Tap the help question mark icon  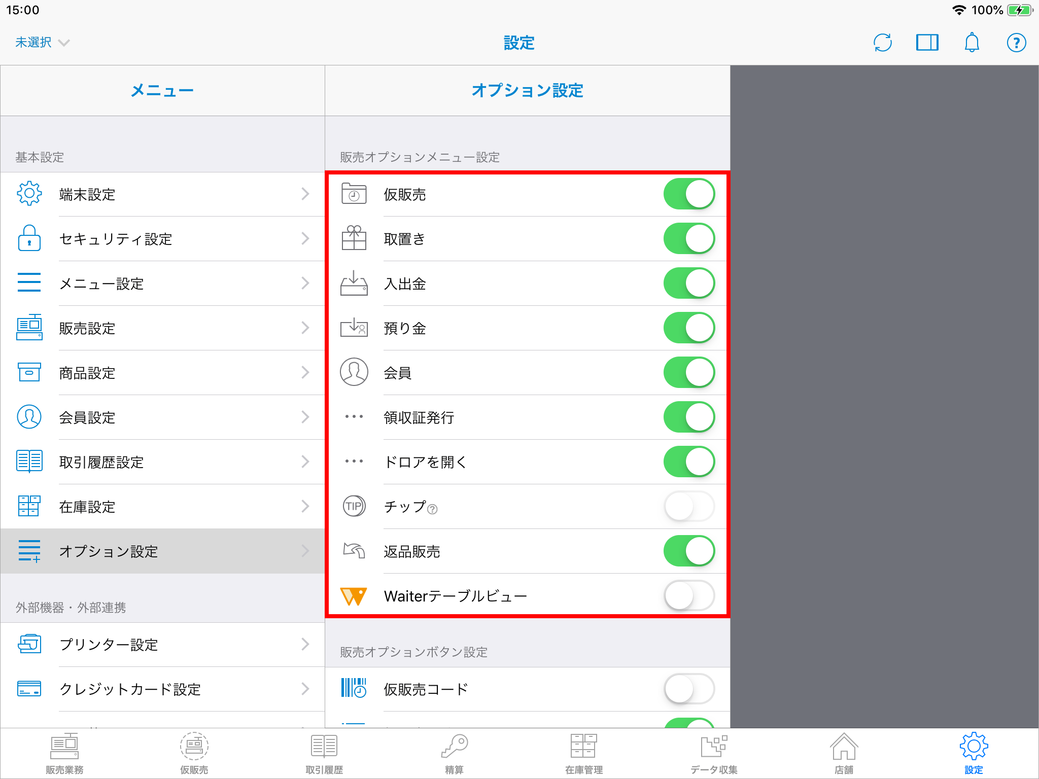click(1016, 43)
